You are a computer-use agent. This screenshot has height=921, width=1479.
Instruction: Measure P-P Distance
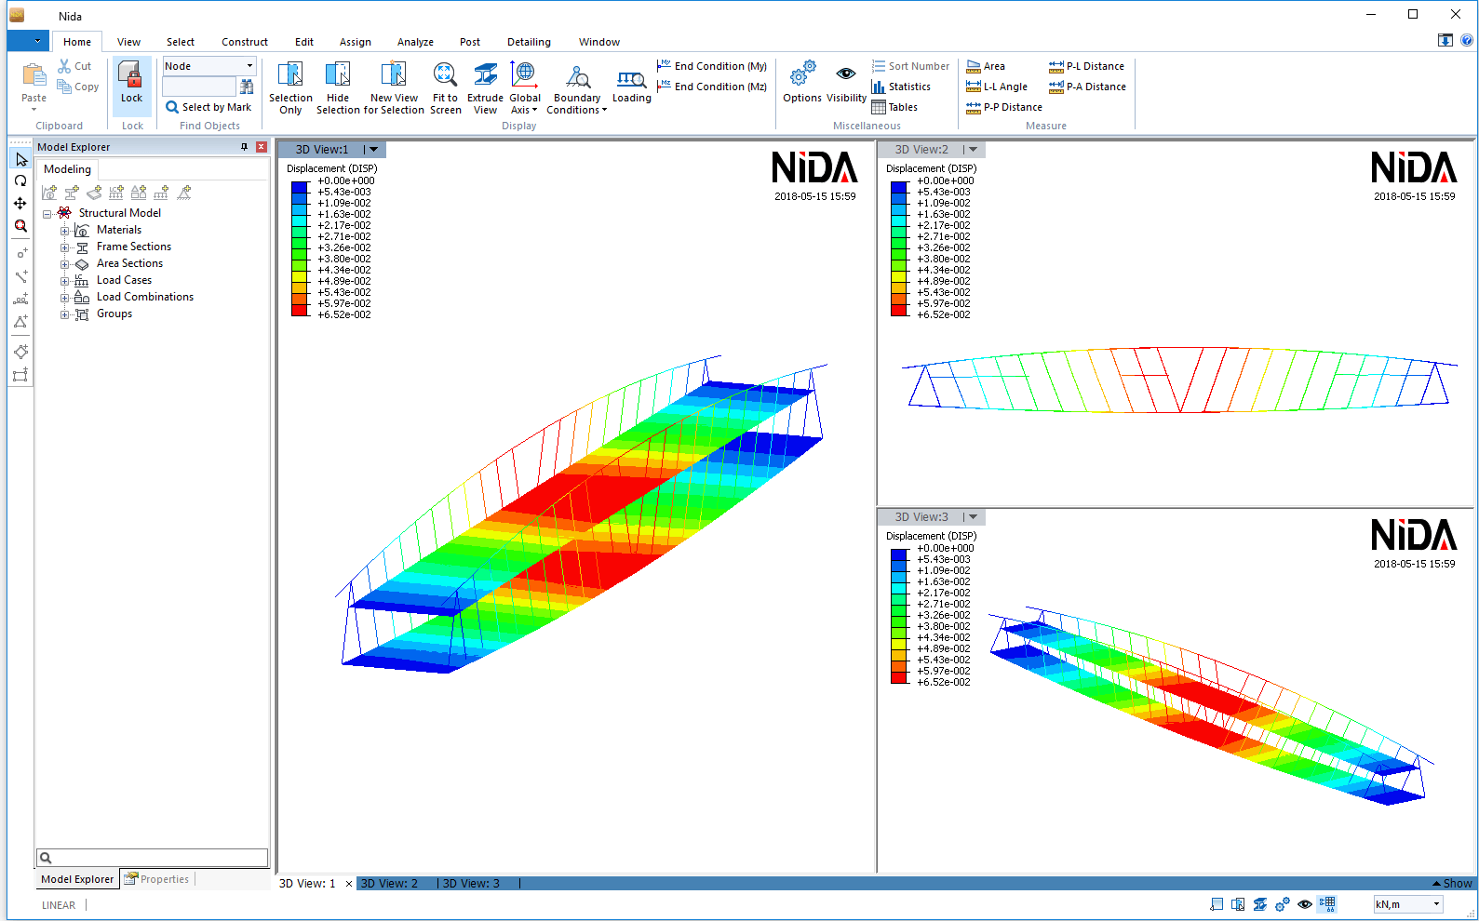click(x=1004, y=107)
